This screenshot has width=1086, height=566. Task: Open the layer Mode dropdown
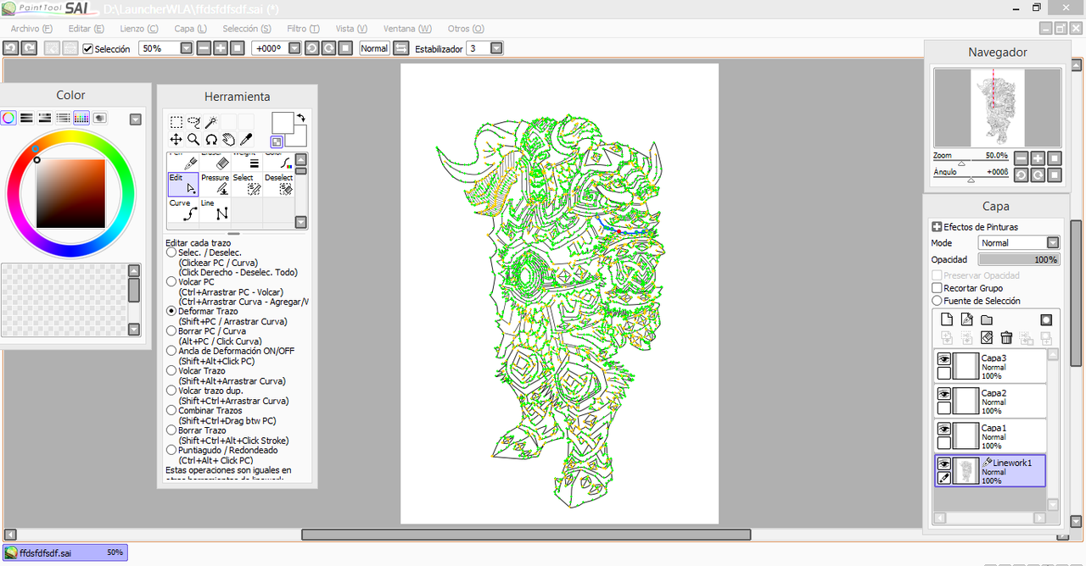click(x=1053, y=243)
